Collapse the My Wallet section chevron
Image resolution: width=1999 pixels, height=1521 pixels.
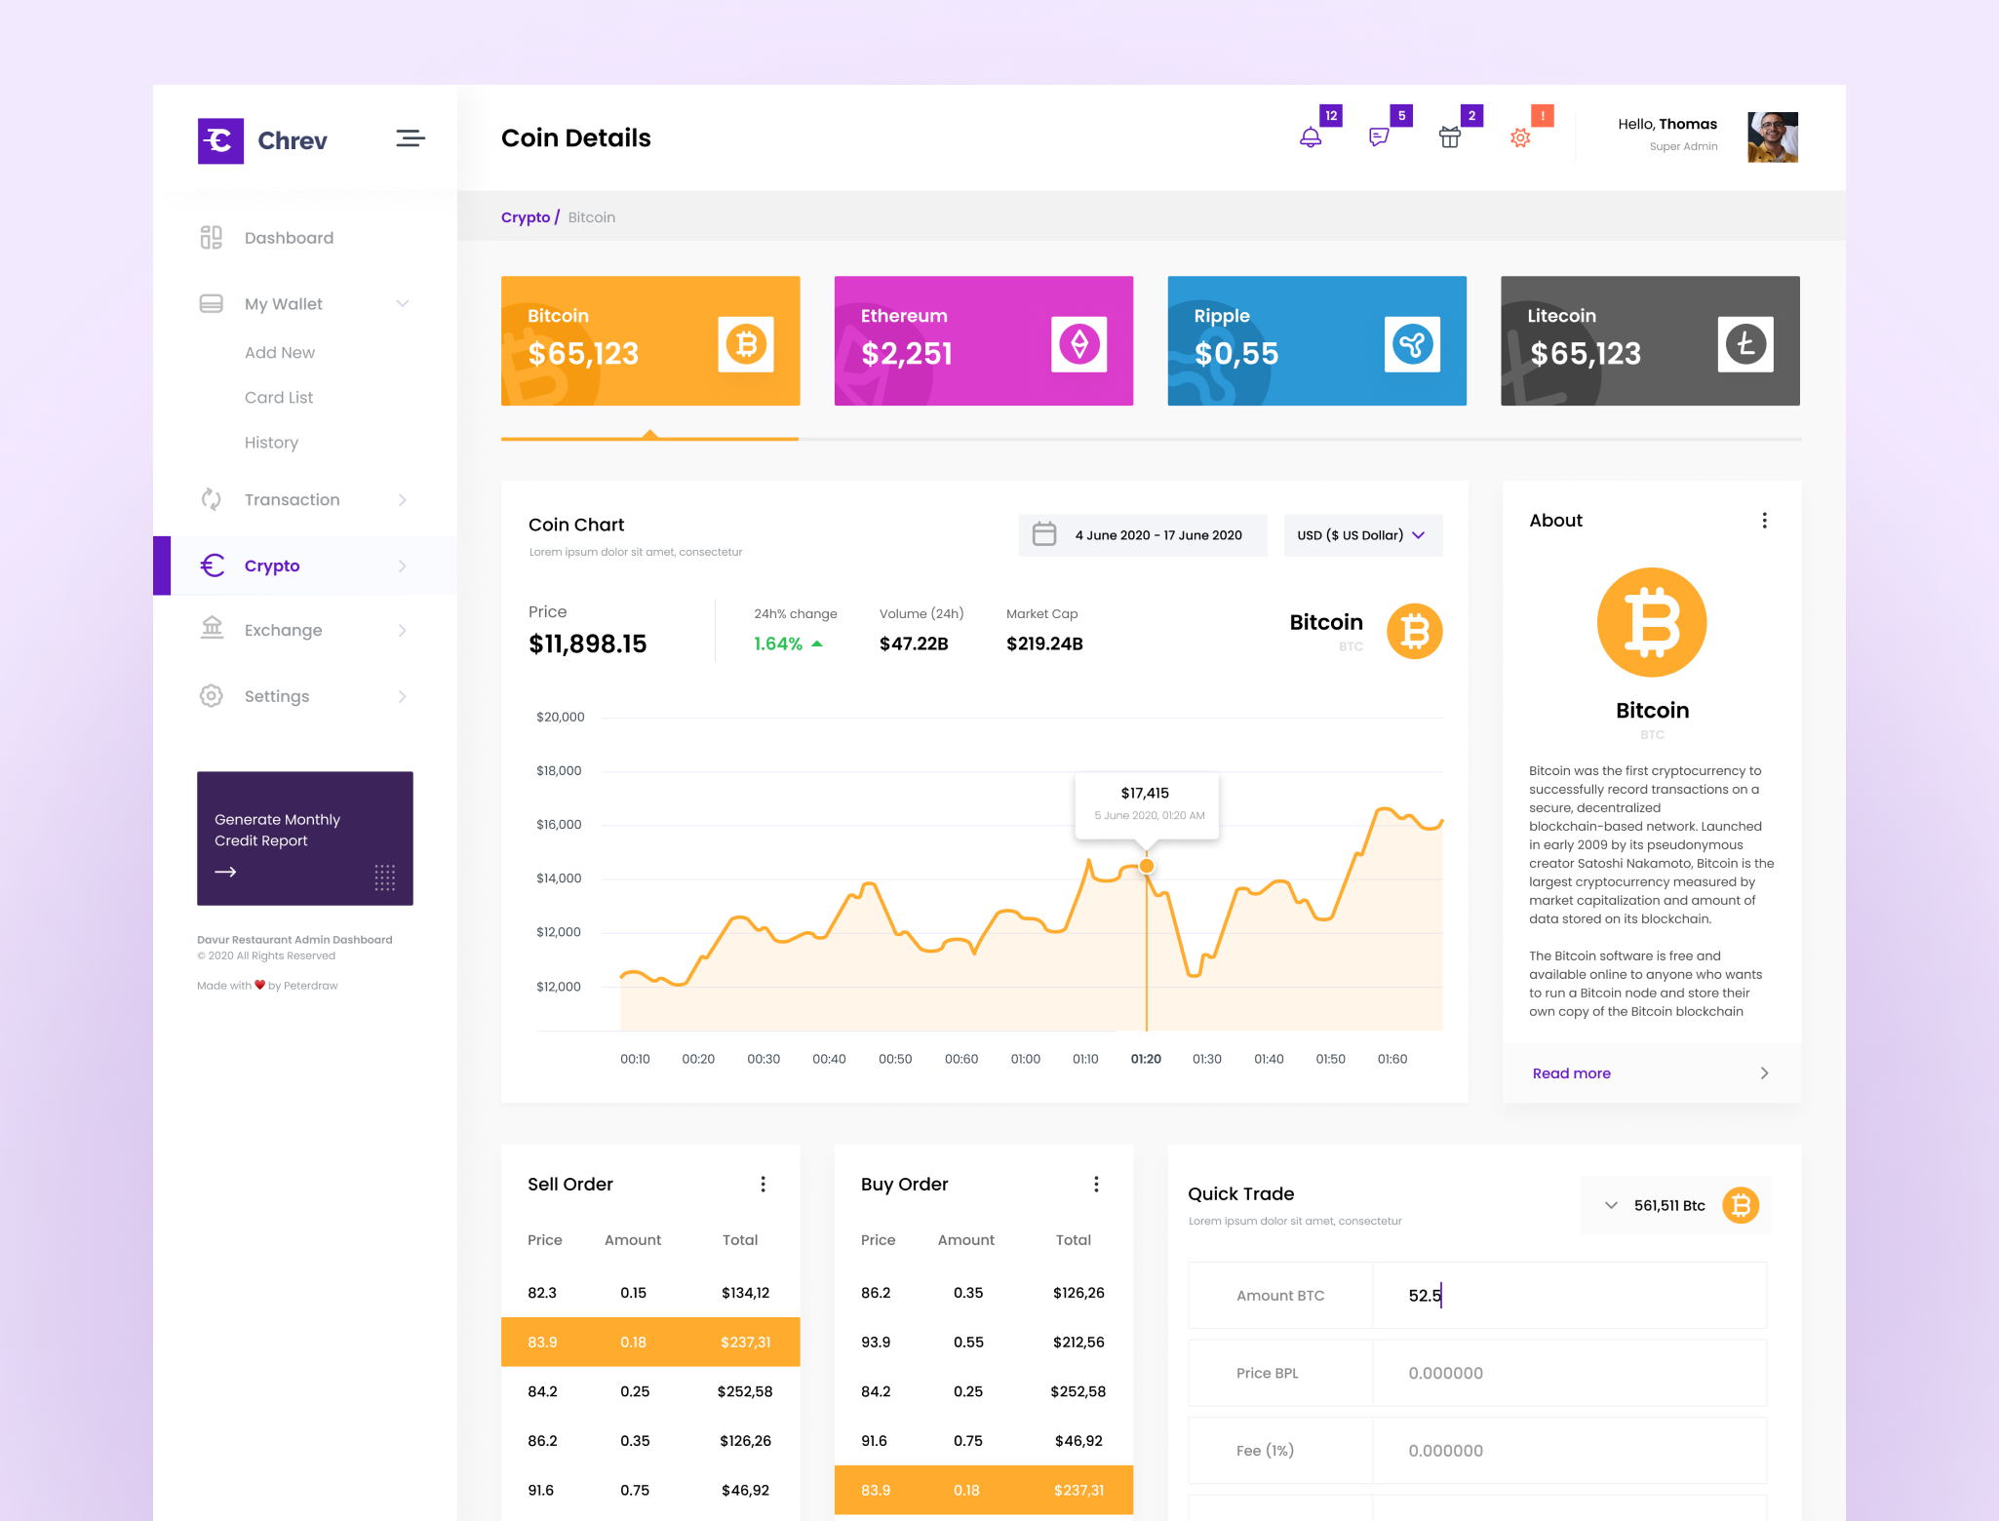[403, 303]
